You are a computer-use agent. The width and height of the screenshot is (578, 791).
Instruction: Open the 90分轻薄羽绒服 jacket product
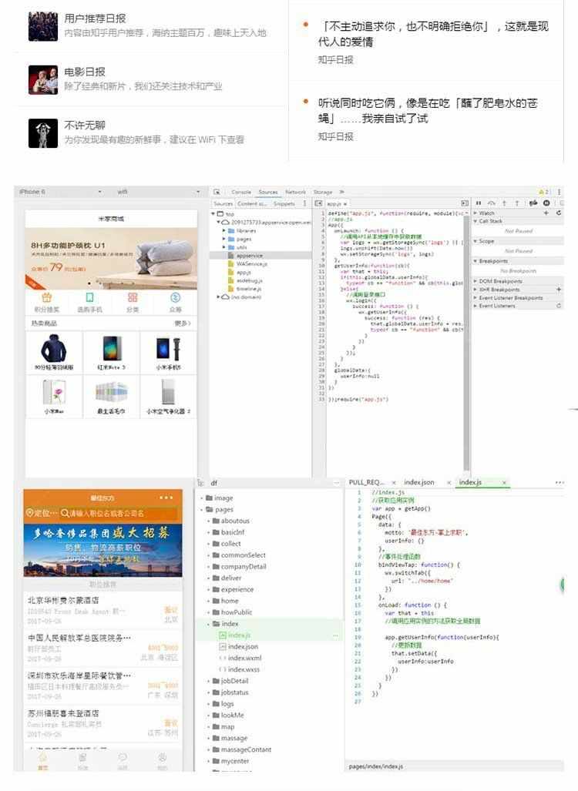pyautogui.click(x=54, y=353)
